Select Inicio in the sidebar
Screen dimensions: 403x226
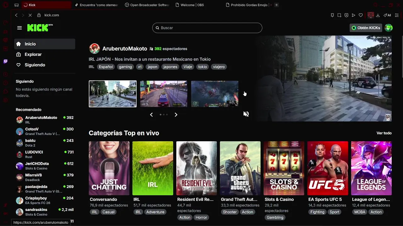(x=45, y=44)
